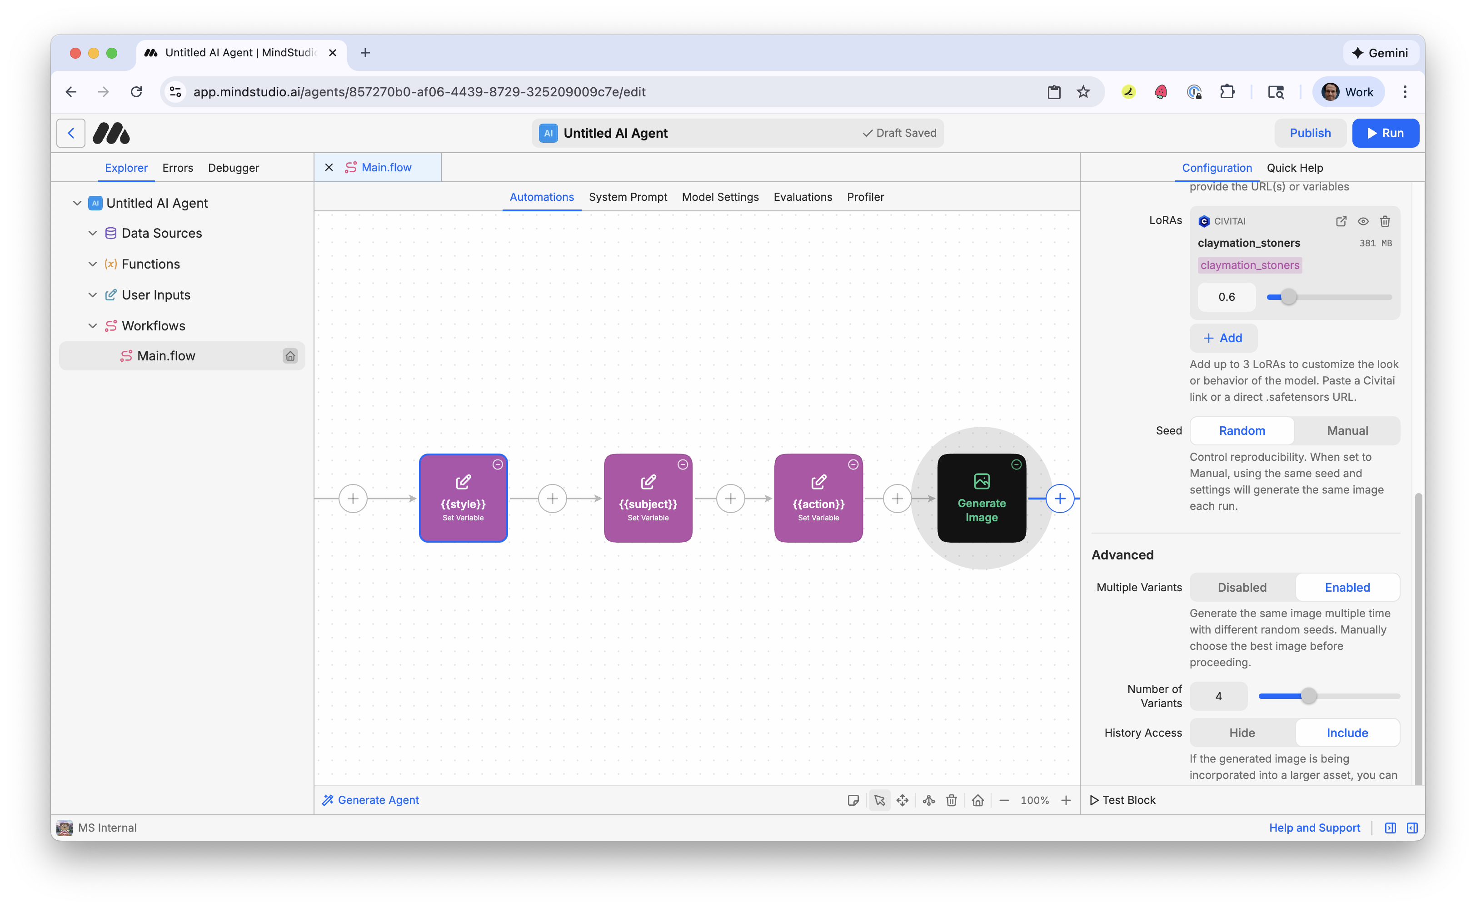Click the Generate Image block
This screenshot has height=908, width=1476.
click(981, 498)
